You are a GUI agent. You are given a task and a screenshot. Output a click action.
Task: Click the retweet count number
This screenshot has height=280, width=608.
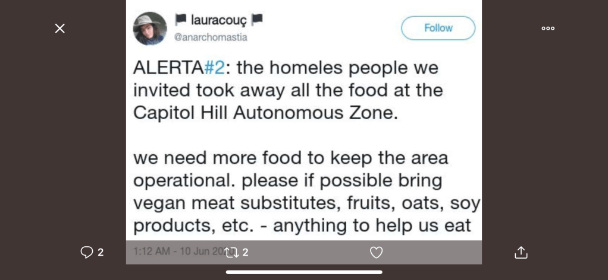(245, 252)
